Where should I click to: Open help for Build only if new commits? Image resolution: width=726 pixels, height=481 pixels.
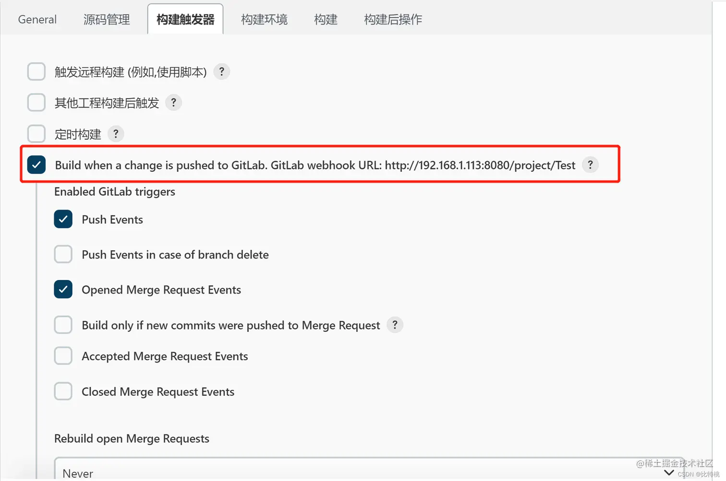point(395,325)
